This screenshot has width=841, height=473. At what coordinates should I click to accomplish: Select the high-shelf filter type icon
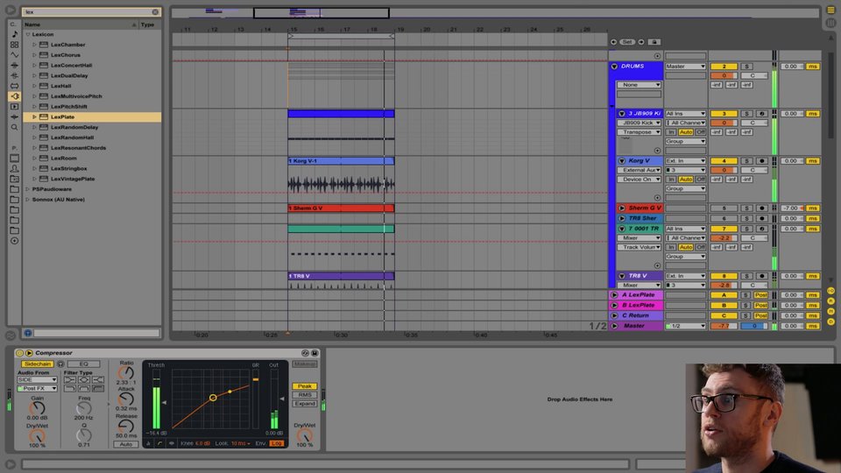pyautogui.click(x=97, y=379)
